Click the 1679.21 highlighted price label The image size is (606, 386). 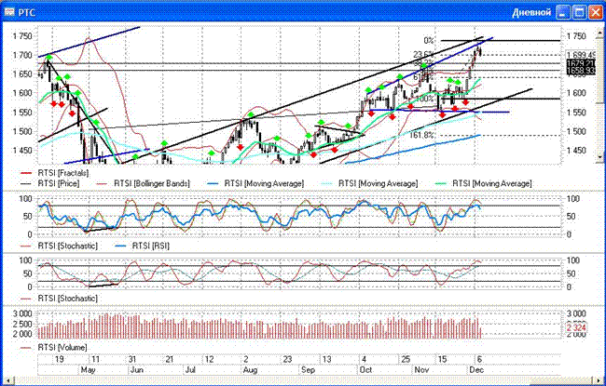(582, 63)
